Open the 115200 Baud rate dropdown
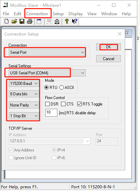Image resolution: width=140 pixels, height=192 pixels. point(24,83)
